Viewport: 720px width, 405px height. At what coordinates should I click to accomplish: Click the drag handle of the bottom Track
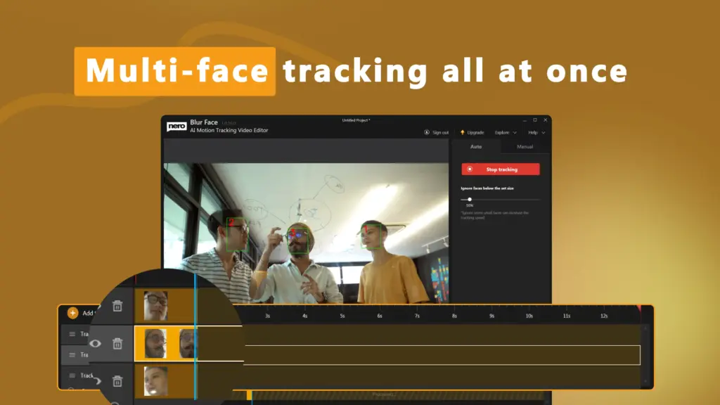72,375
